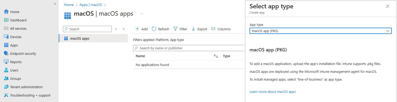Clear the blade search with X icon
This screenshot has height=102, width=397.
tap(116, 29)
